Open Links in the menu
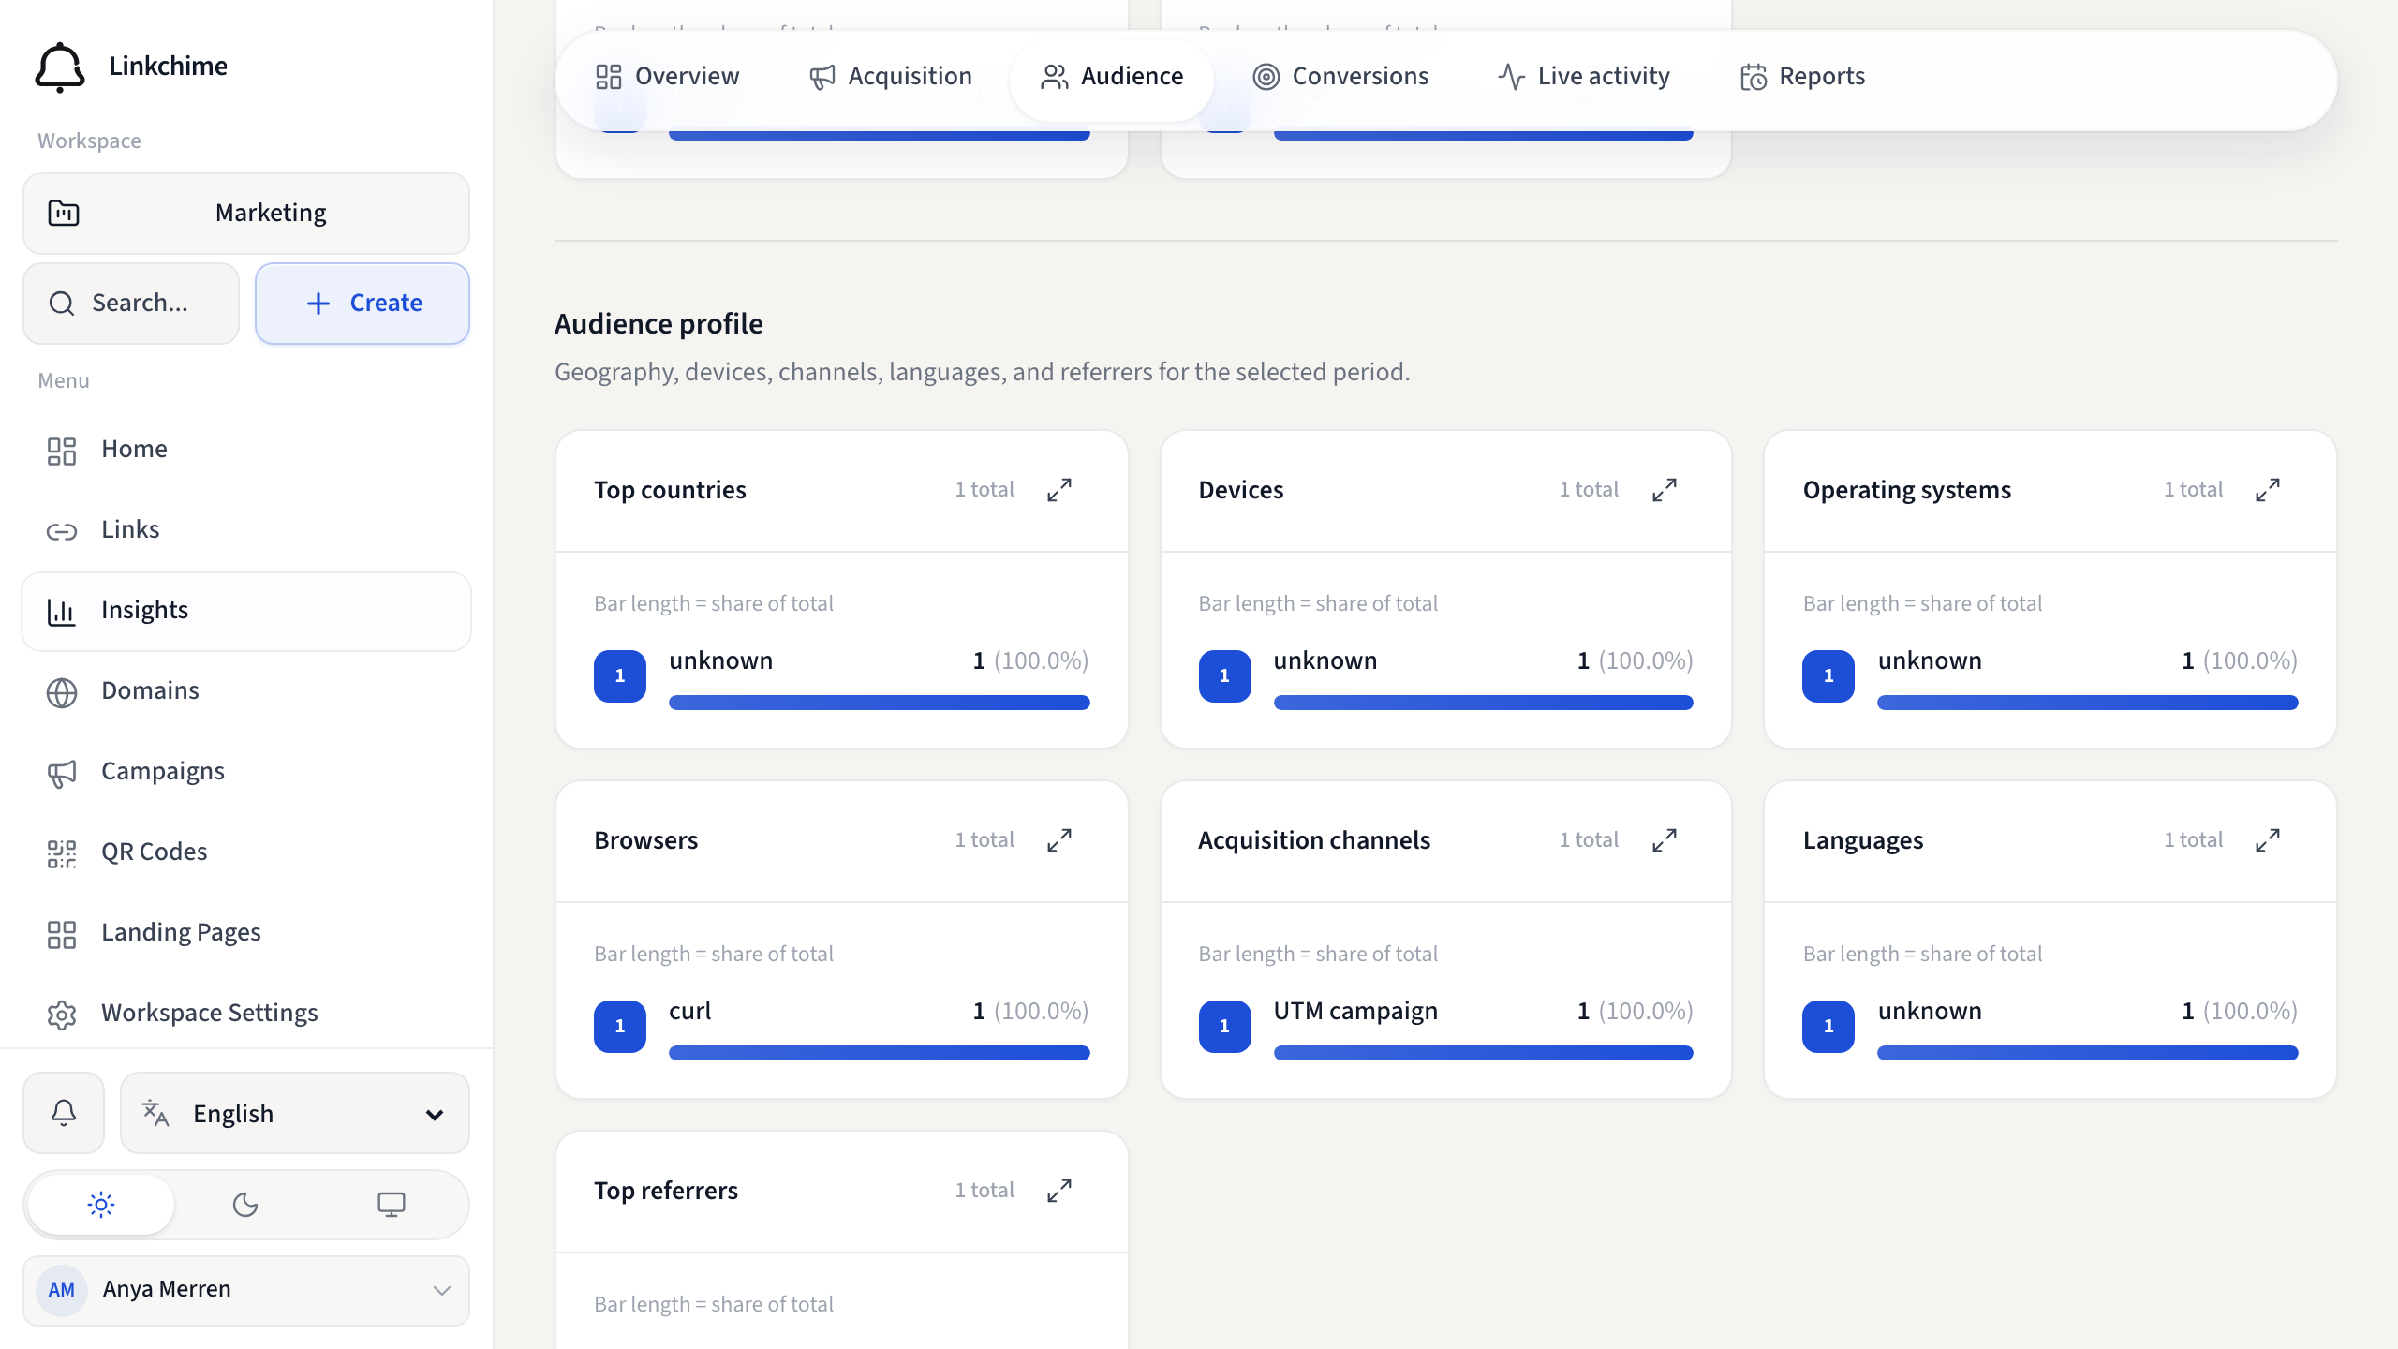 tap(246, 531)
